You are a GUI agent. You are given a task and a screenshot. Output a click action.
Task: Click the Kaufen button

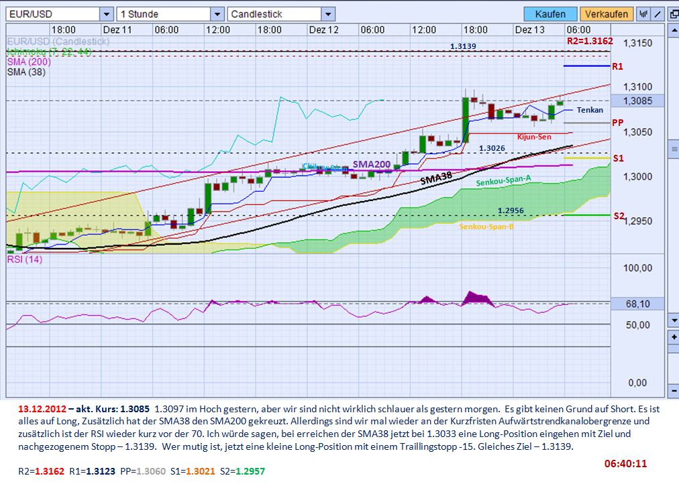[x=550, y=14]
